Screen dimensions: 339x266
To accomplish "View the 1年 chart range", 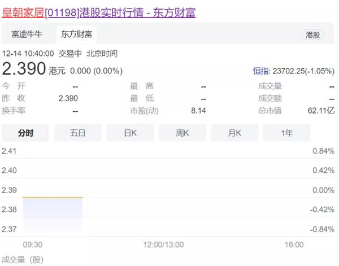I will (x=287, y=133).
